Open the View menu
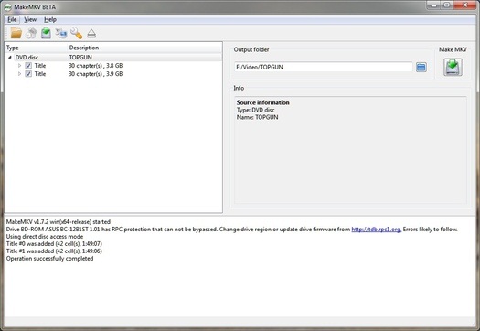The image size is (480, 331). tap(30, 19)
